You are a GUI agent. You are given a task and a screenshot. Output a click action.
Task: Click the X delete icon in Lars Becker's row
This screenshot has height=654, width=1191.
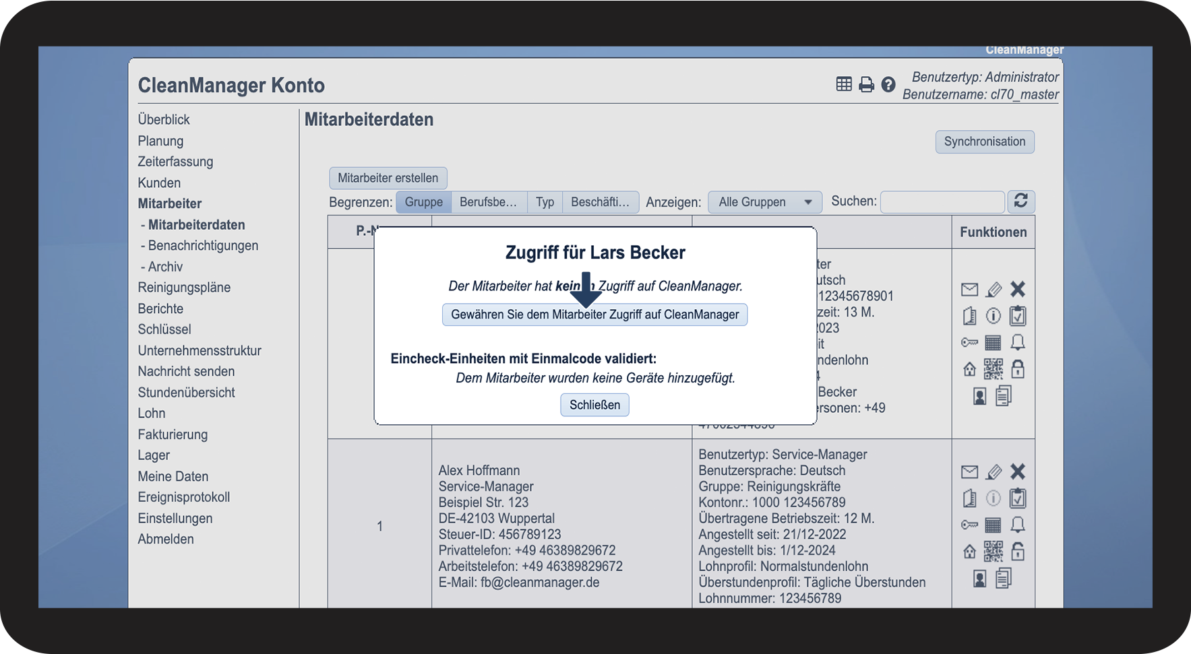pos(1018,289)
